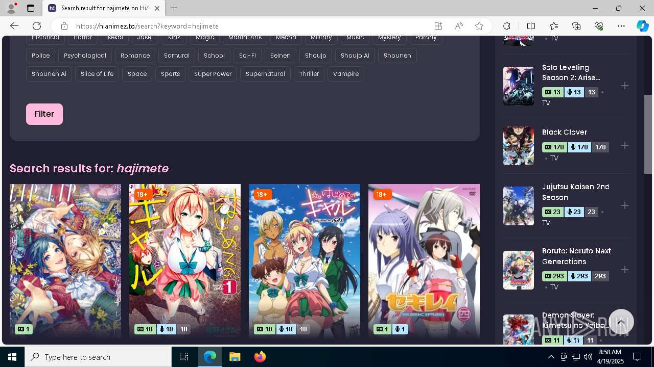Viewport: 654px width, 367px height.
Task: Go back to the previous page
Action: pyautogui.click(x=14, y=26)
